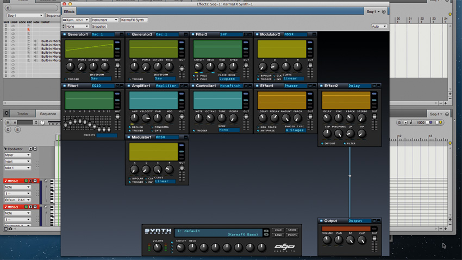
Task: Open Modulator2 CURVE Linear selector
Action: pos(294,79)
